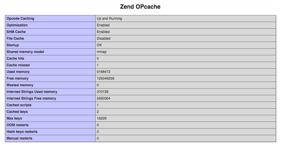This screenshot has width=285, height=145.
Task: Select the Used memory value 9168472
Action: point(104,72)
